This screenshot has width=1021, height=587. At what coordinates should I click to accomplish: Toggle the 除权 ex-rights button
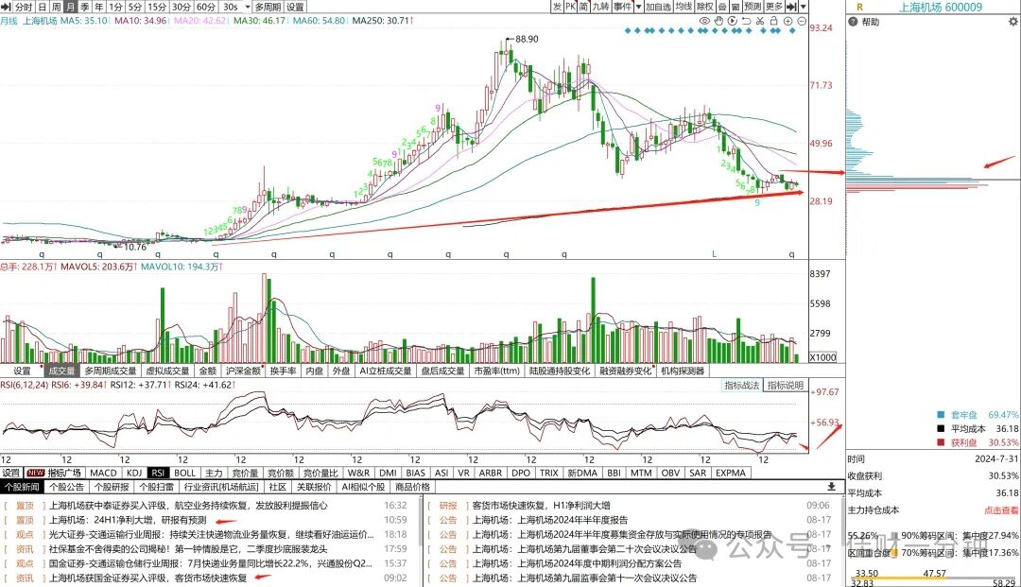705,7
